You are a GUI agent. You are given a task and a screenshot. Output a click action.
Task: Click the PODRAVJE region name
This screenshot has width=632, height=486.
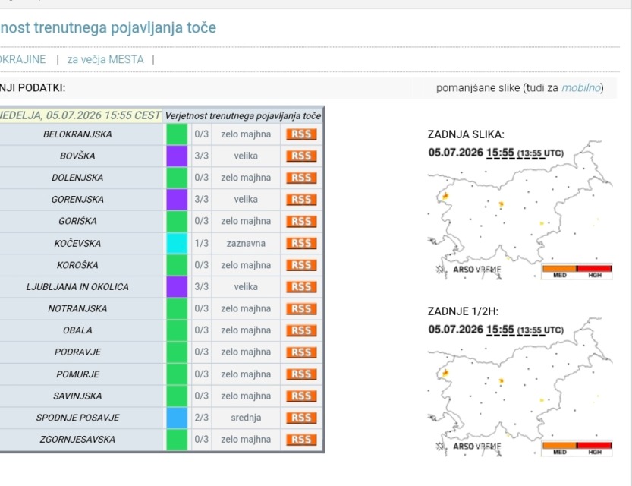pos(77,352)
